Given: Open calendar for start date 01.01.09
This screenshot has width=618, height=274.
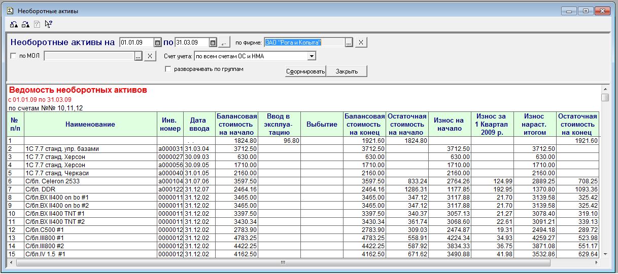Looking at the screenshot, I should click(x=157, y=43).
